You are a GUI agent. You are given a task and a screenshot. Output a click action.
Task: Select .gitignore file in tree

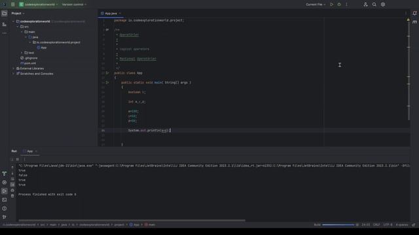29,58
